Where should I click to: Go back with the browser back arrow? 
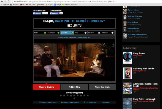(x=2, y=2)
